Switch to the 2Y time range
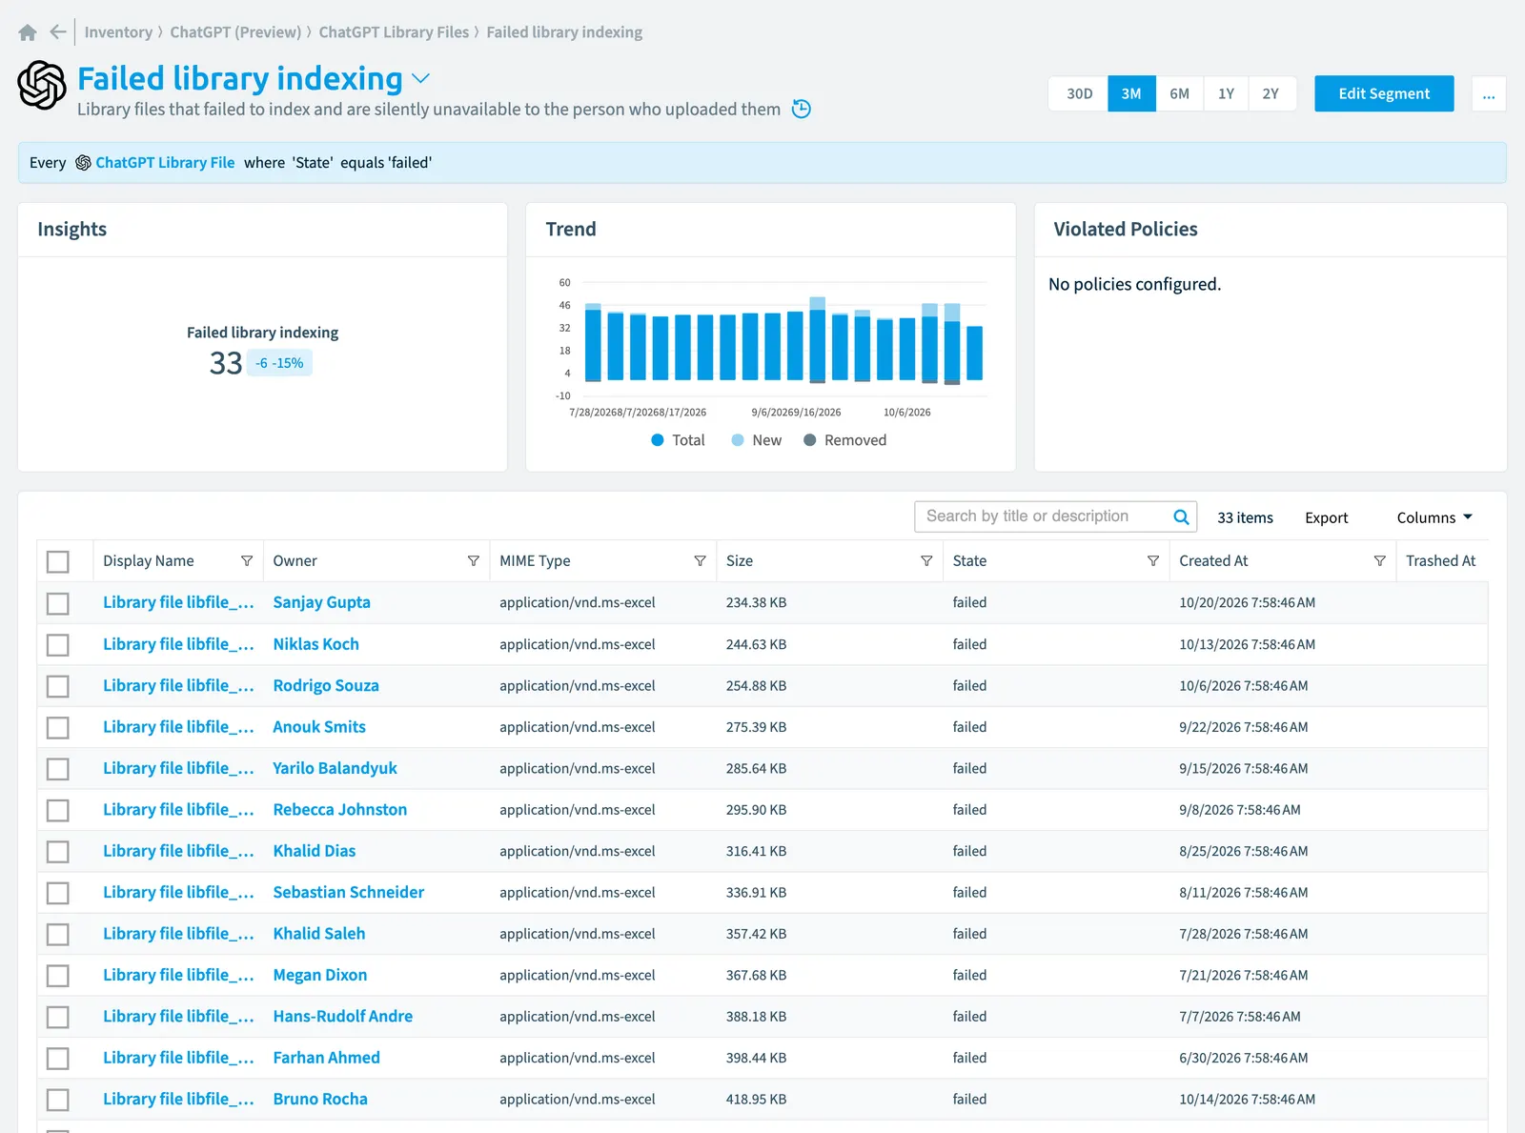 (1271, 93)
